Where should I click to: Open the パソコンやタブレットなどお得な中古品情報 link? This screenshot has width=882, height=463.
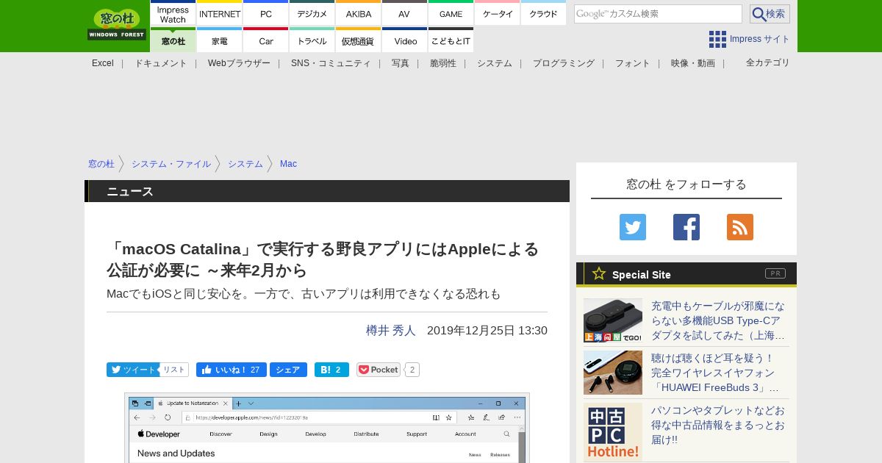pyautogui.click(x=718, y=425)
